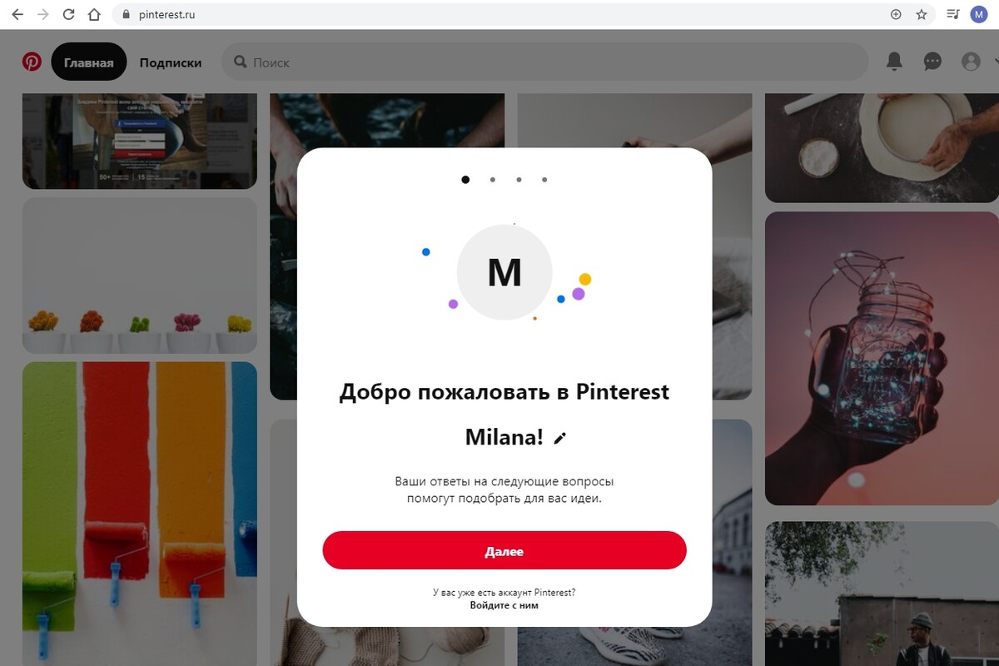Expand the account menu chevron
The width and height of the screenshot is (999, 666).
[995, 62]
